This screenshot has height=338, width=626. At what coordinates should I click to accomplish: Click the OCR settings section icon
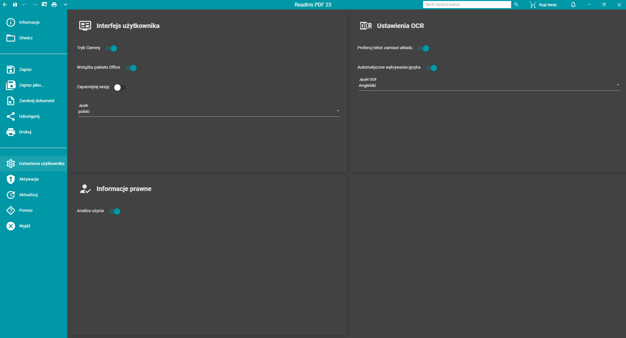[x=366, y=26]
